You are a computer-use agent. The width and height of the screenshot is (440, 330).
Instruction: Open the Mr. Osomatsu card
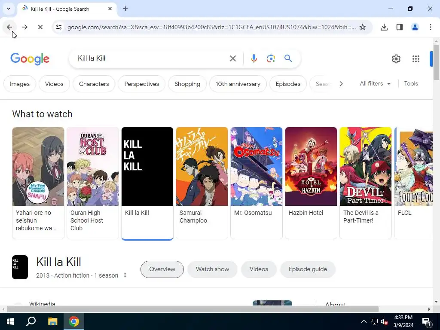[x=257, y=183]
